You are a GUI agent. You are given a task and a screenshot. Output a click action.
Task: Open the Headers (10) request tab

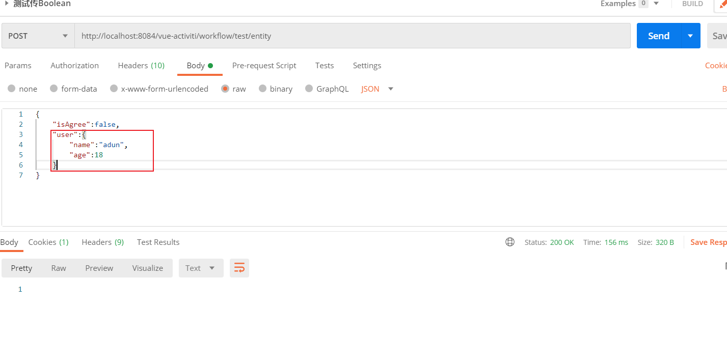pyautogui.click(x=141, y=65)
